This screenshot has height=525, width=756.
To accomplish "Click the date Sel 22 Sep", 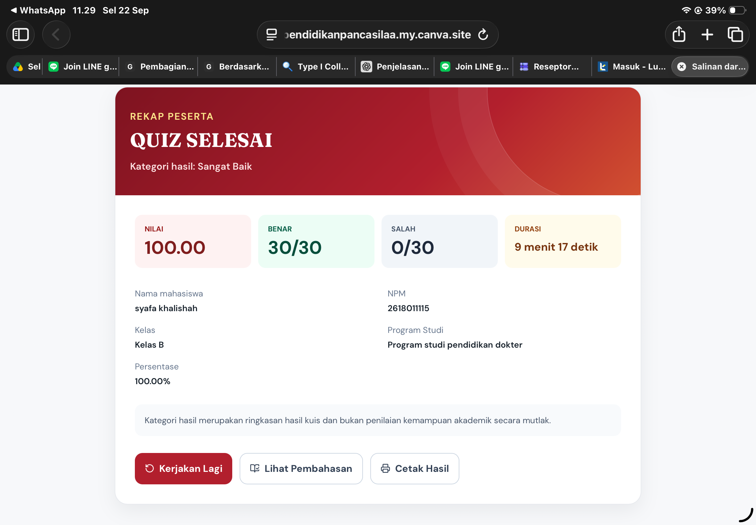I will (125, 10).
